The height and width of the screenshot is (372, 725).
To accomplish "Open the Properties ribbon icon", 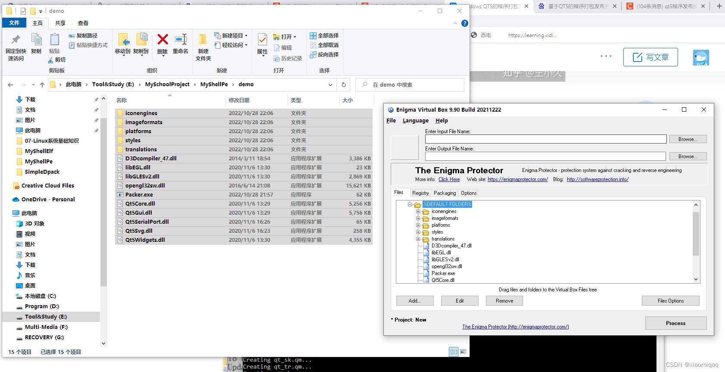I will point(262,45).
